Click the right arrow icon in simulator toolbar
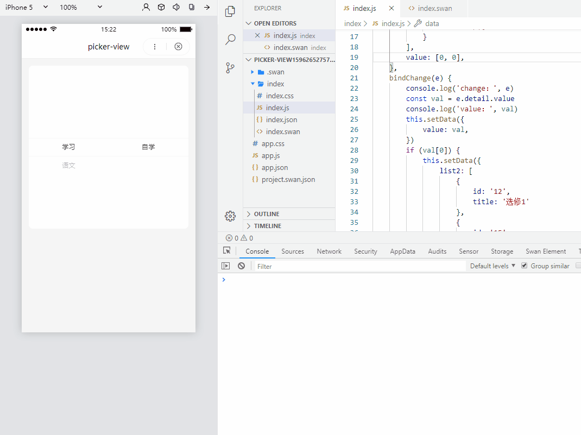The width and height of the screenshot is (581, 435). [x=207, y=7]
